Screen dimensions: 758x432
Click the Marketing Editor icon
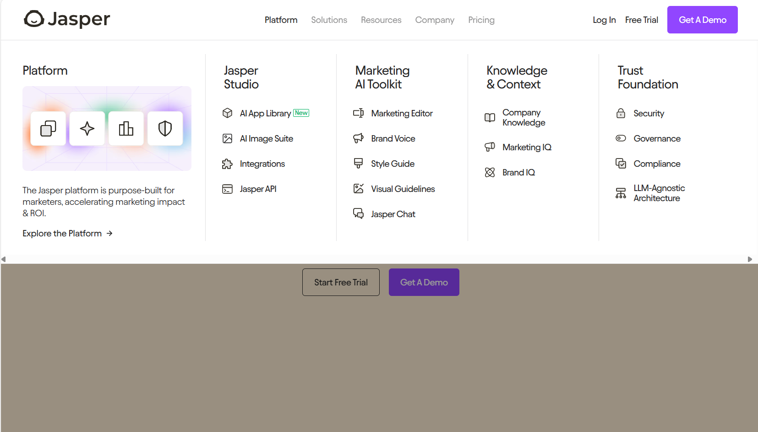pyautogui.click(x=359, y=113)
